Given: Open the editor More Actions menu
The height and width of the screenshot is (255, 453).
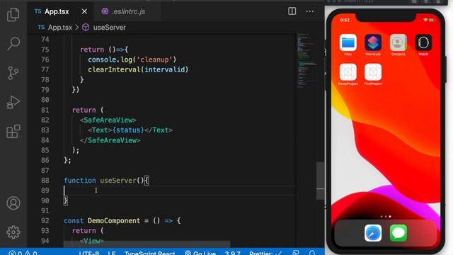Looking at the screenshot, I should pyautogui.click(x=310, y=11).
